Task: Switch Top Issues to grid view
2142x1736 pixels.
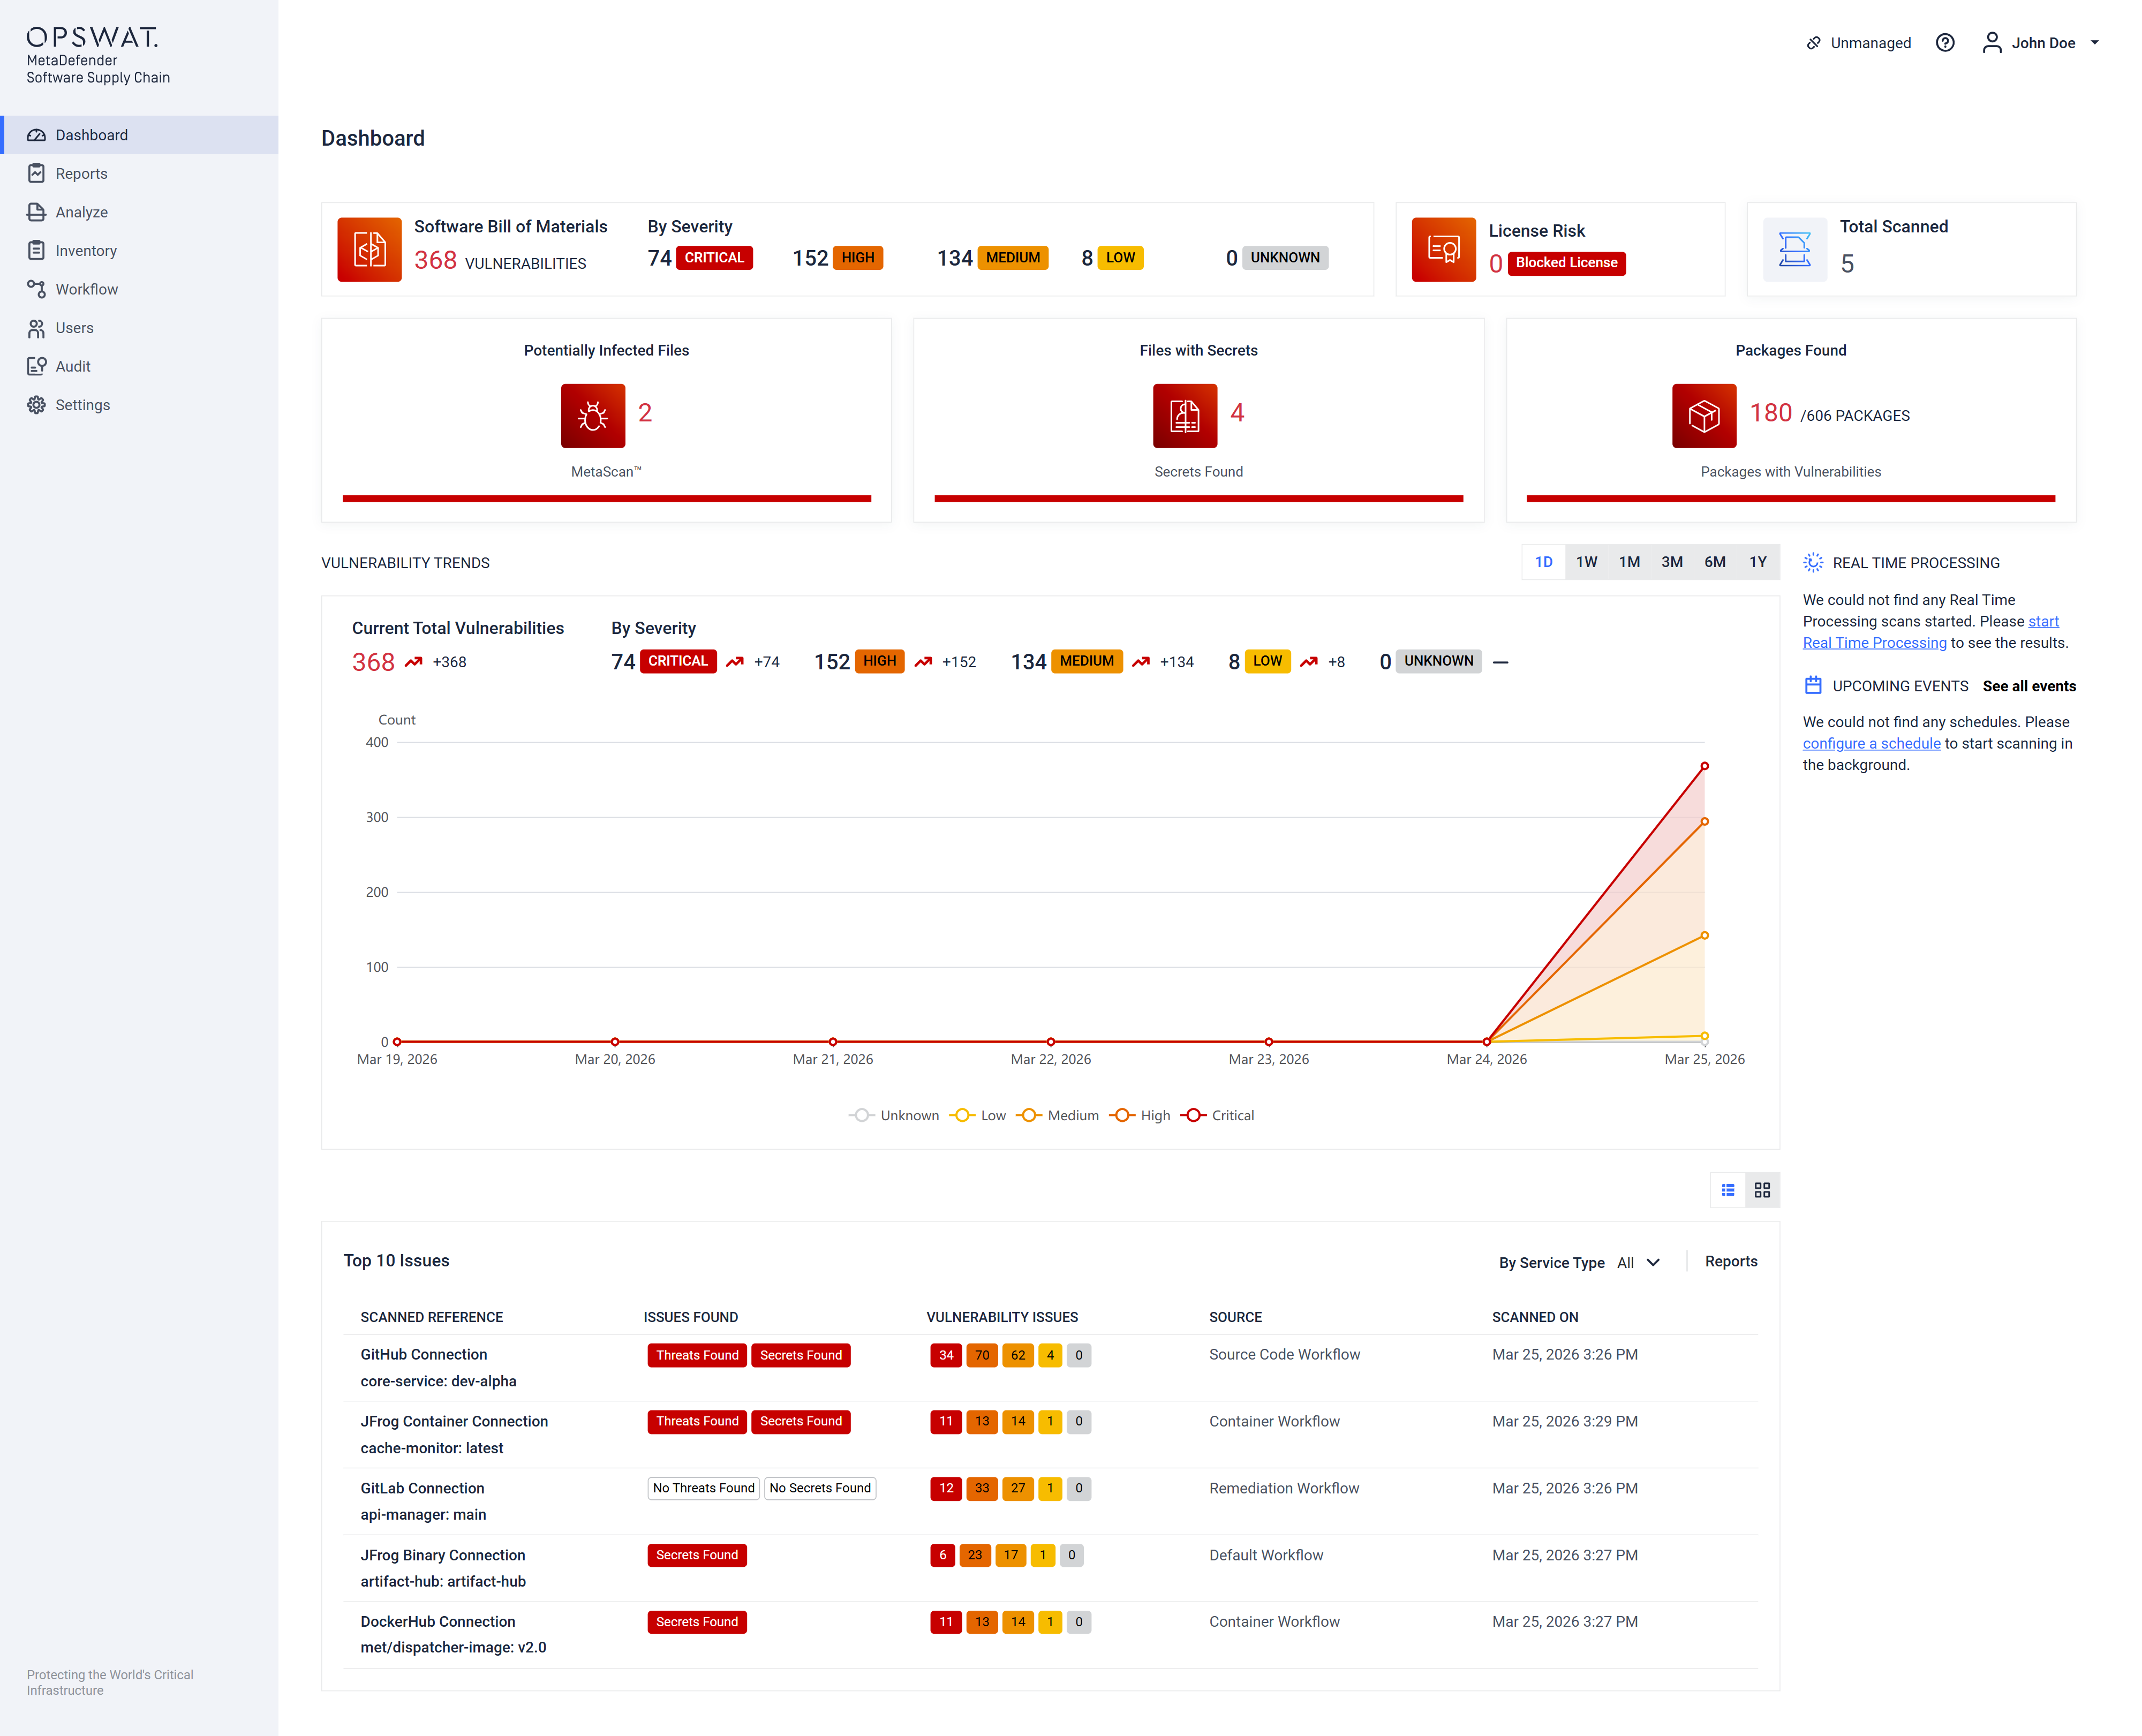Action: pos(1762,1190)
